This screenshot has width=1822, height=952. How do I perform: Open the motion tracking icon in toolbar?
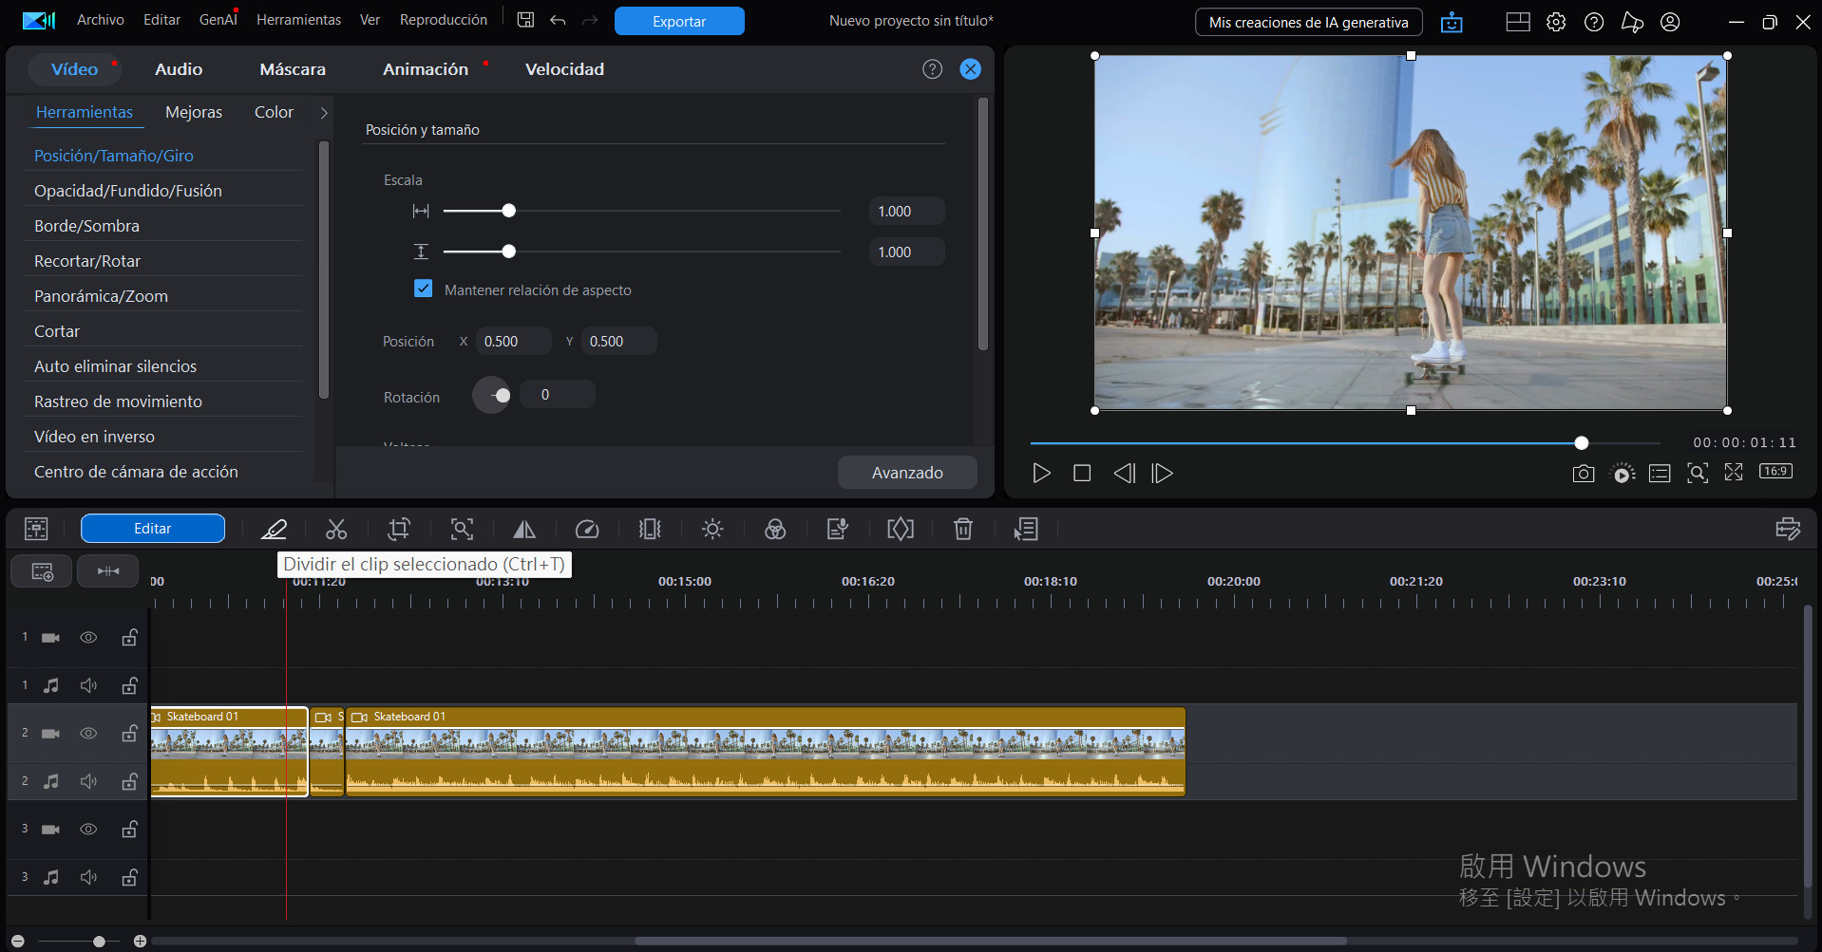tap(462, 529)
